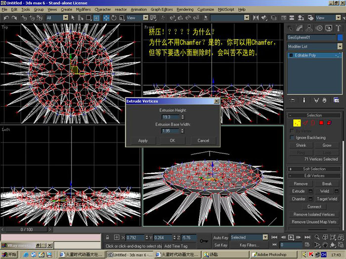
Task: Click Apply in Extrude Vertices dialog
Action: pos(143,141)
